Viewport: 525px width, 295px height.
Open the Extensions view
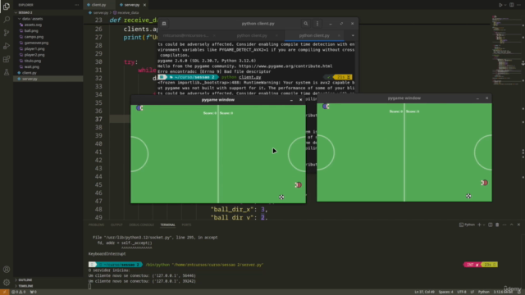click(7, 59)
